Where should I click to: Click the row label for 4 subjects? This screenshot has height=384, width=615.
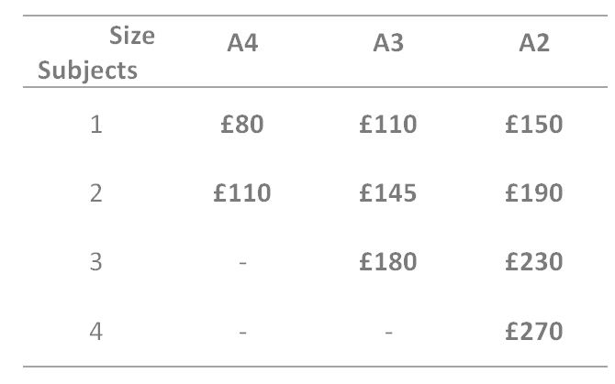pyautogui.click(x=95, y=331)
